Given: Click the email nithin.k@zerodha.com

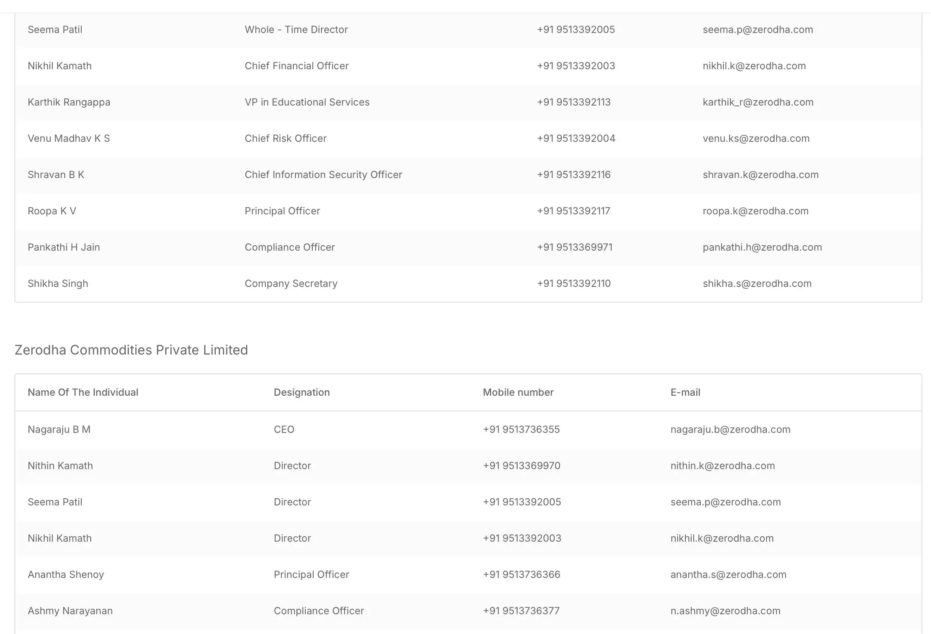Looking at the screenshot, I should pyautogui.click(x=723, y=466).
